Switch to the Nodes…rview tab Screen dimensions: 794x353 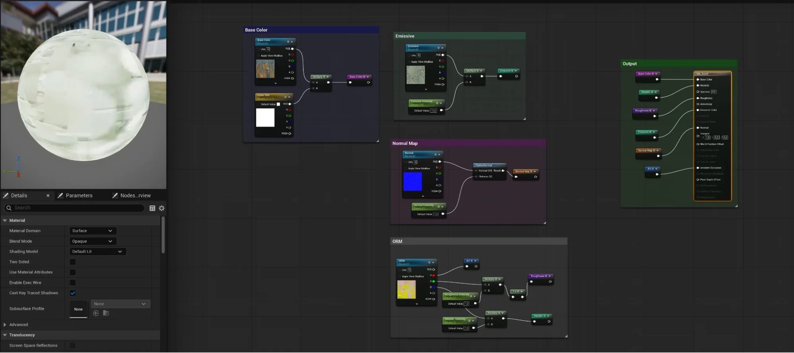point(135,196)
